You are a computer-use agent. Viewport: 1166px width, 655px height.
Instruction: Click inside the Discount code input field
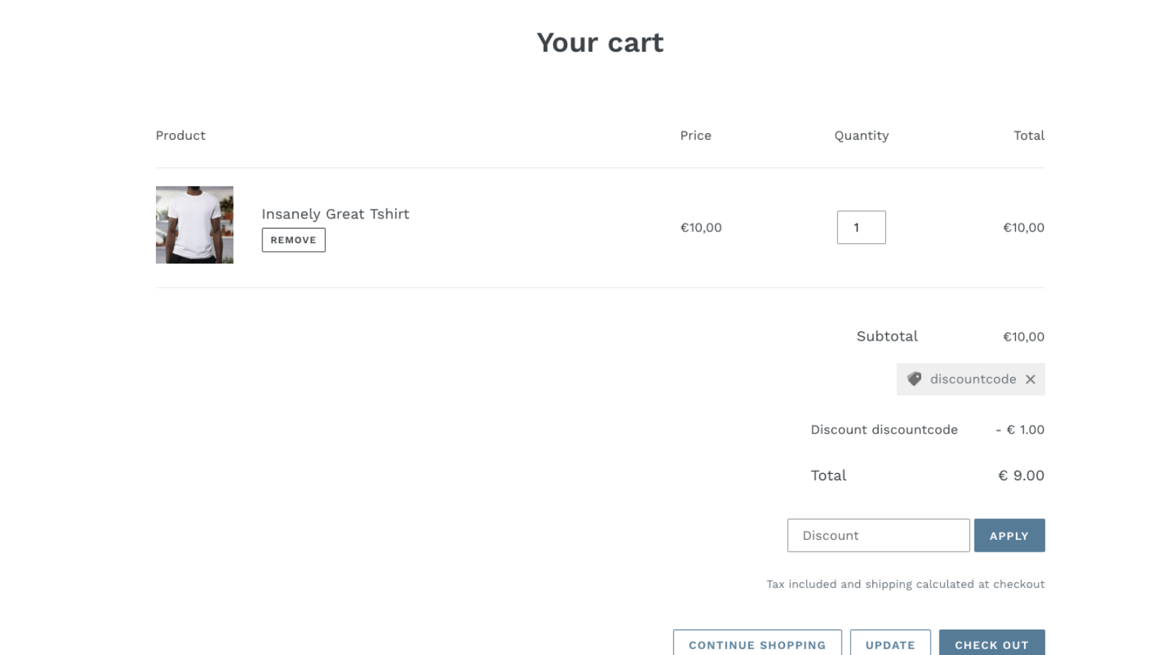877,535
